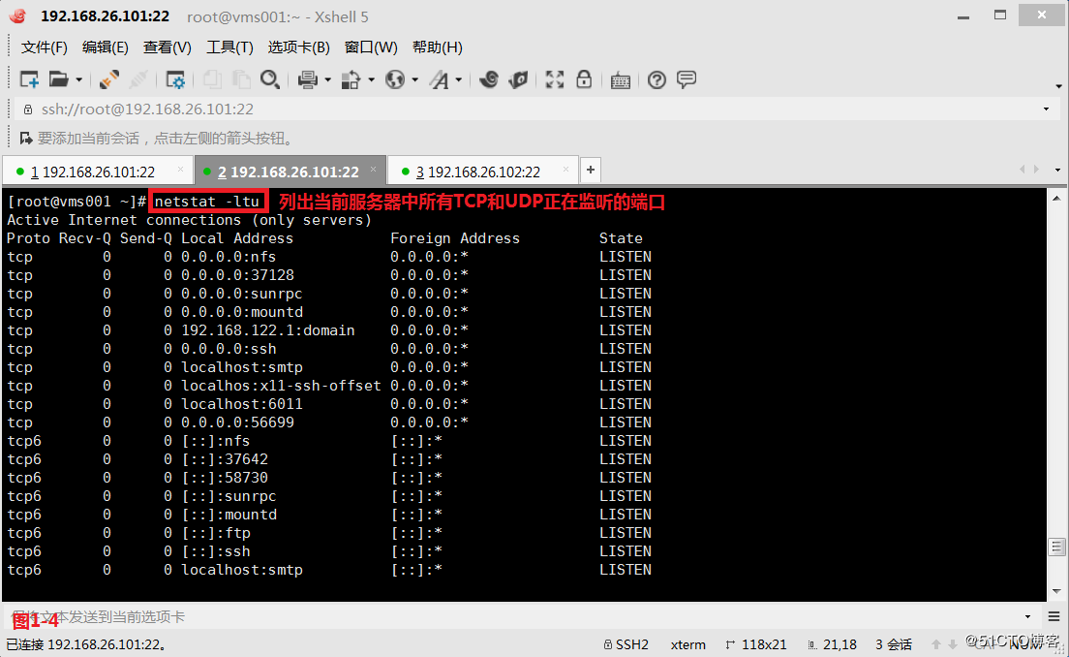Click the Copy icon in toolbar

click(212, 79)
